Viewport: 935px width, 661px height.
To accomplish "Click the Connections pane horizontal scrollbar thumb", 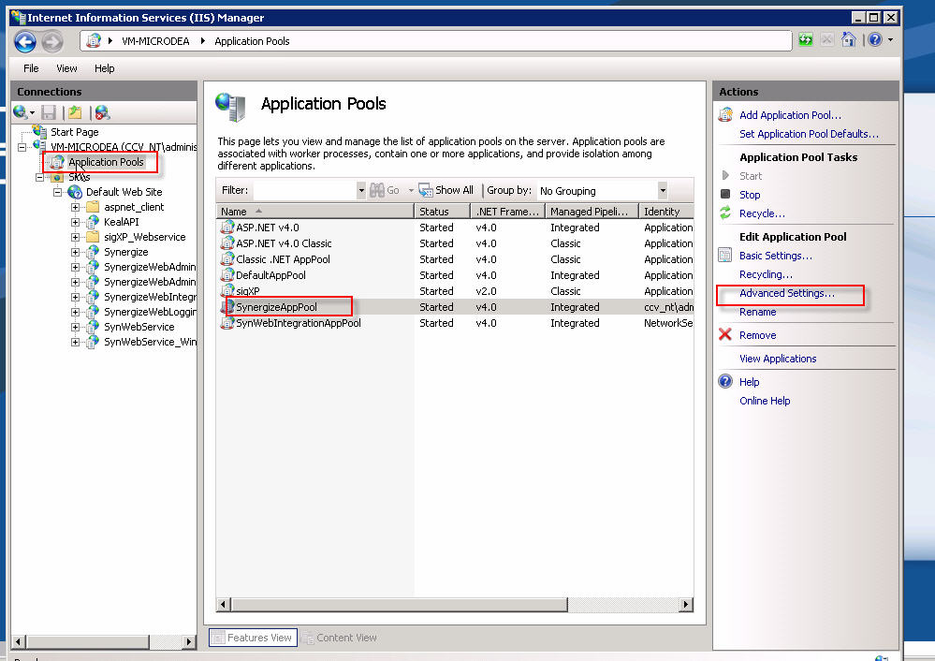I will pos(88,642).
